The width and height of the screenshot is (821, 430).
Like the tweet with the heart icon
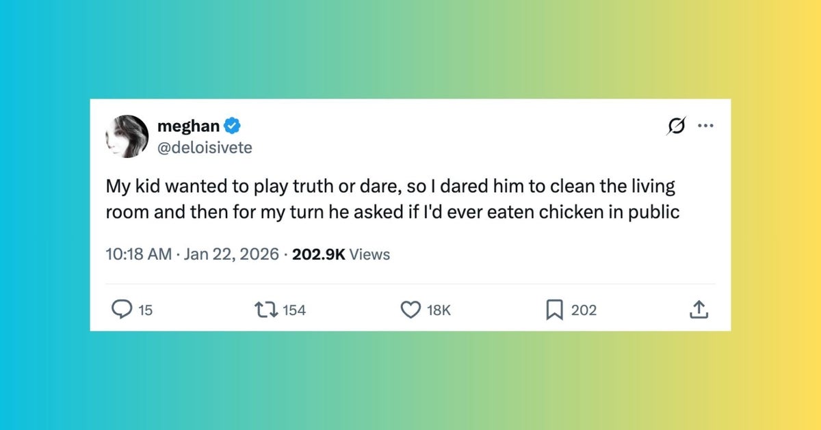[x=410, y=310]
